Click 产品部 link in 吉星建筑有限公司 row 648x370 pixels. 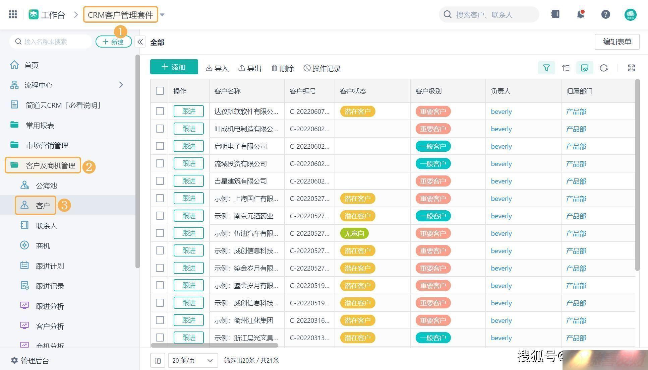(x=576, y=181)
